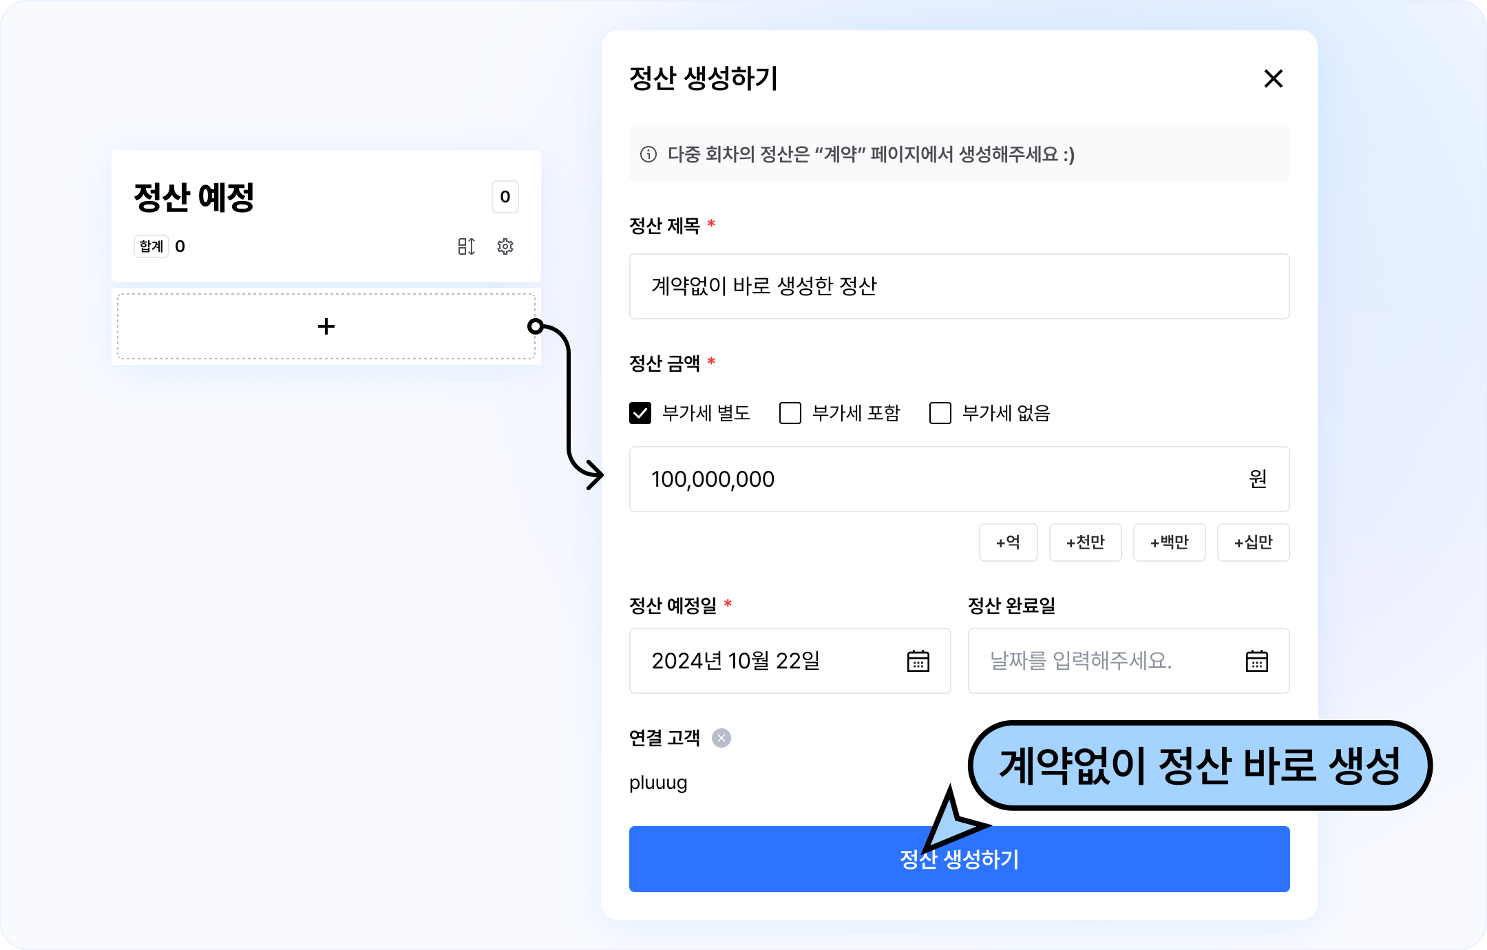Image resolution: width=1487 pixels, height=950 pixels.
Task: Uncheck the 부가세 별도 checkbox
Action: tap(640, 413)
